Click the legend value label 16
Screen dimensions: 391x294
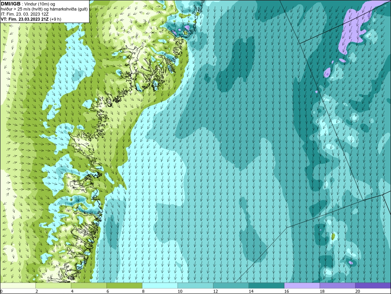coord(287,291)
